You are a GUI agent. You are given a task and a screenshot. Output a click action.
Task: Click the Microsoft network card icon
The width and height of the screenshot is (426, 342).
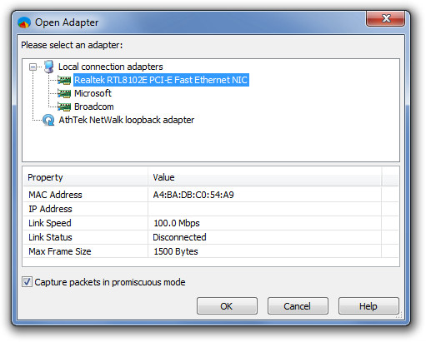coord(64,93)
